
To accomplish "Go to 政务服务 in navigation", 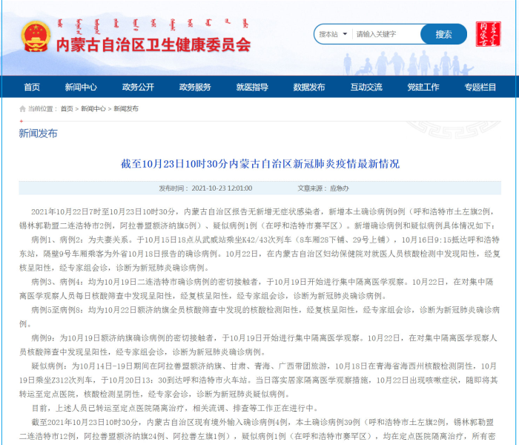I will click(195, 87).
